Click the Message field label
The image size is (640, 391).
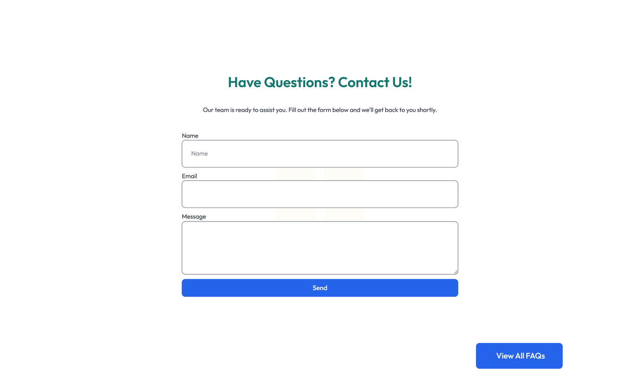194,216
